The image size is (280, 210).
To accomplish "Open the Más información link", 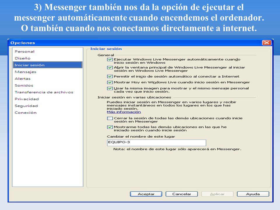I will pos(124,112).
